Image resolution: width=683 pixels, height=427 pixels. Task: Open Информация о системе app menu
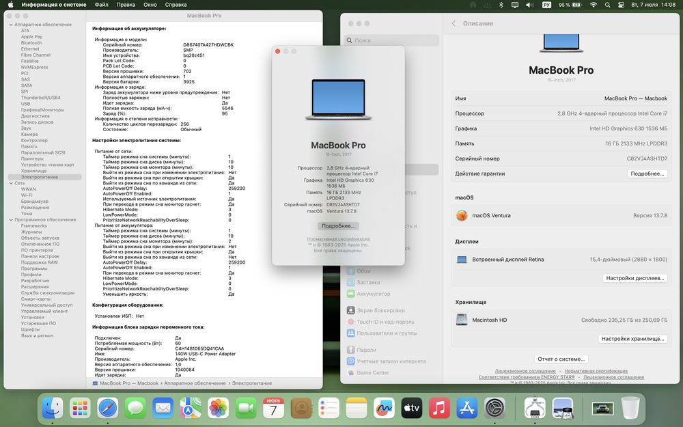[x=54, y=5]
